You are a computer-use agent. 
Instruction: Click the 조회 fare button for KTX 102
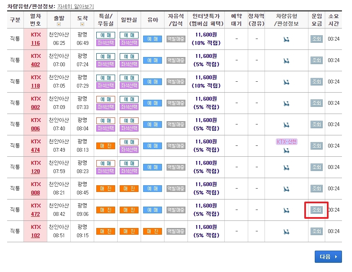pyautogui.click(x=316, y=231)
